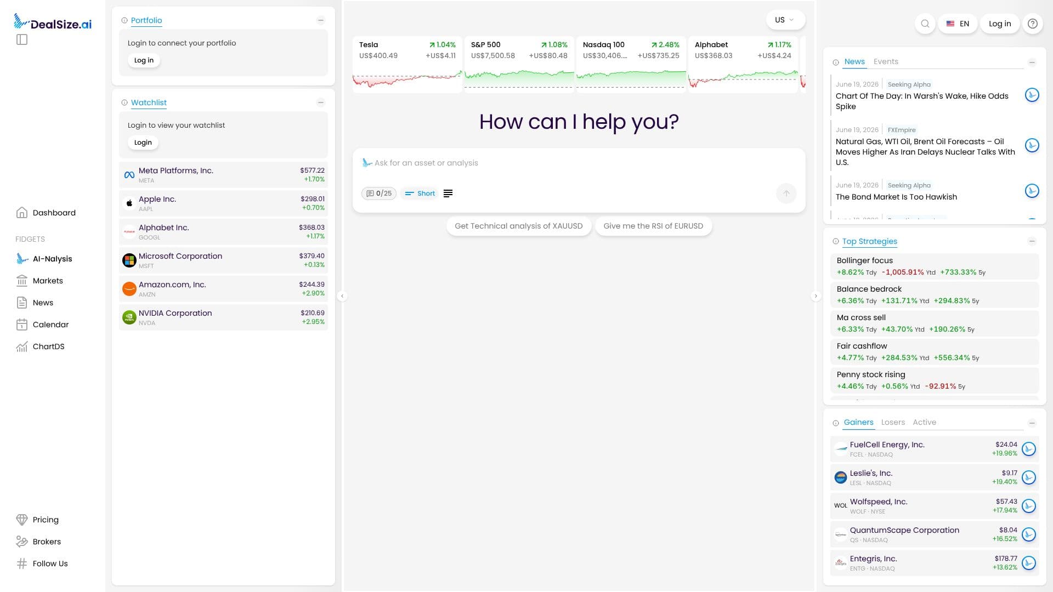Analyze Wolfspeed, Inc. with AI icon
Image resolution: width=1053 pixels, height=592 pixels.
(1029, 506)
